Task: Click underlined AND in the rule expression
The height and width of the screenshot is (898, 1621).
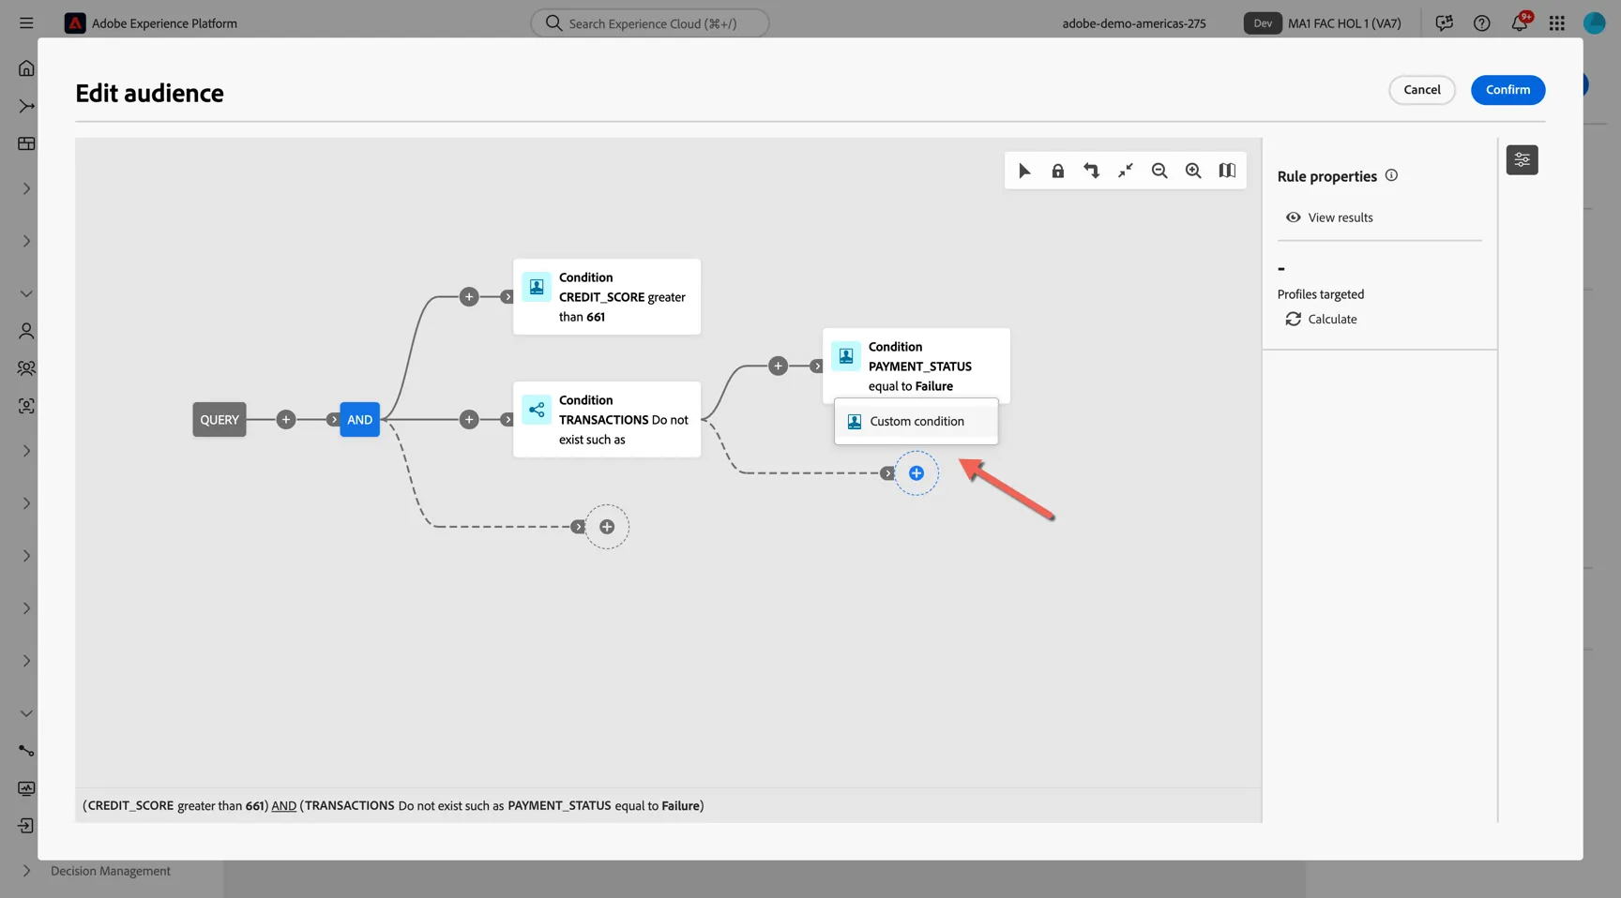Action: point(283,805)
